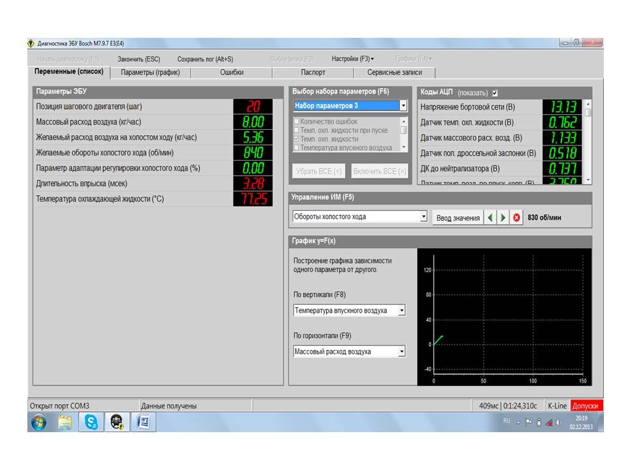Click the red cancel actuator control icon
Viewport: 626px width, 470px height.
point(516,217)
